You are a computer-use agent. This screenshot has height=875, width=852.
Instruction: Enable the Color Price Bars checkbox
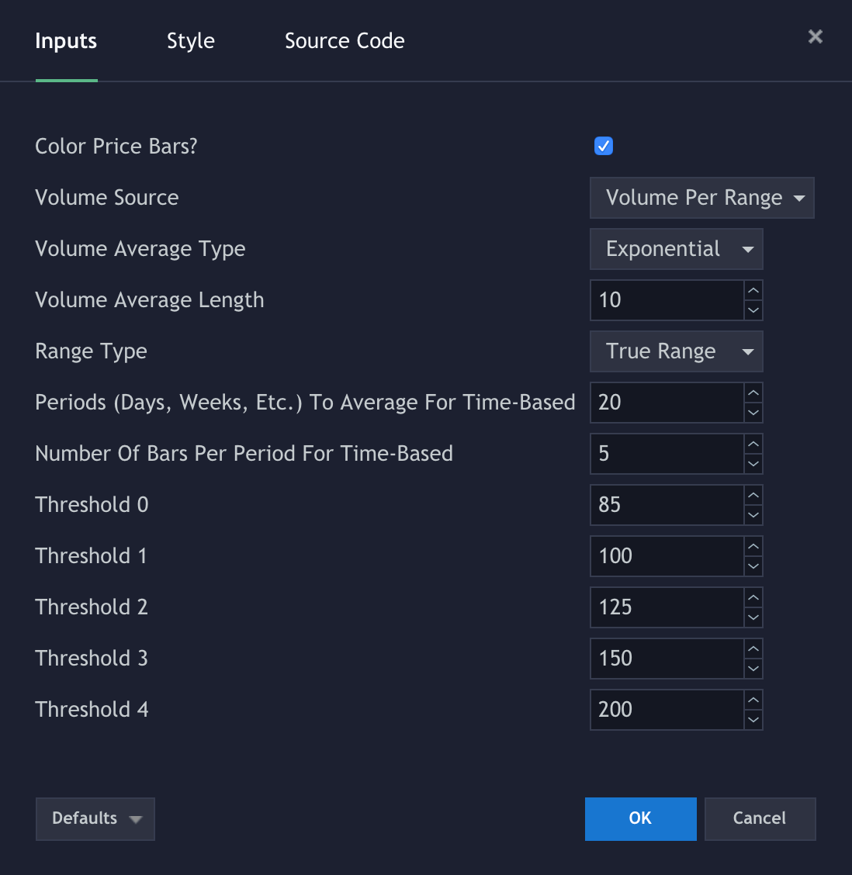[x=603, y=146]
